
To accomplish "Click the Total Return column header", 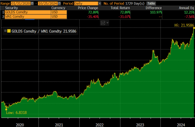I will [x=120, y=8].
